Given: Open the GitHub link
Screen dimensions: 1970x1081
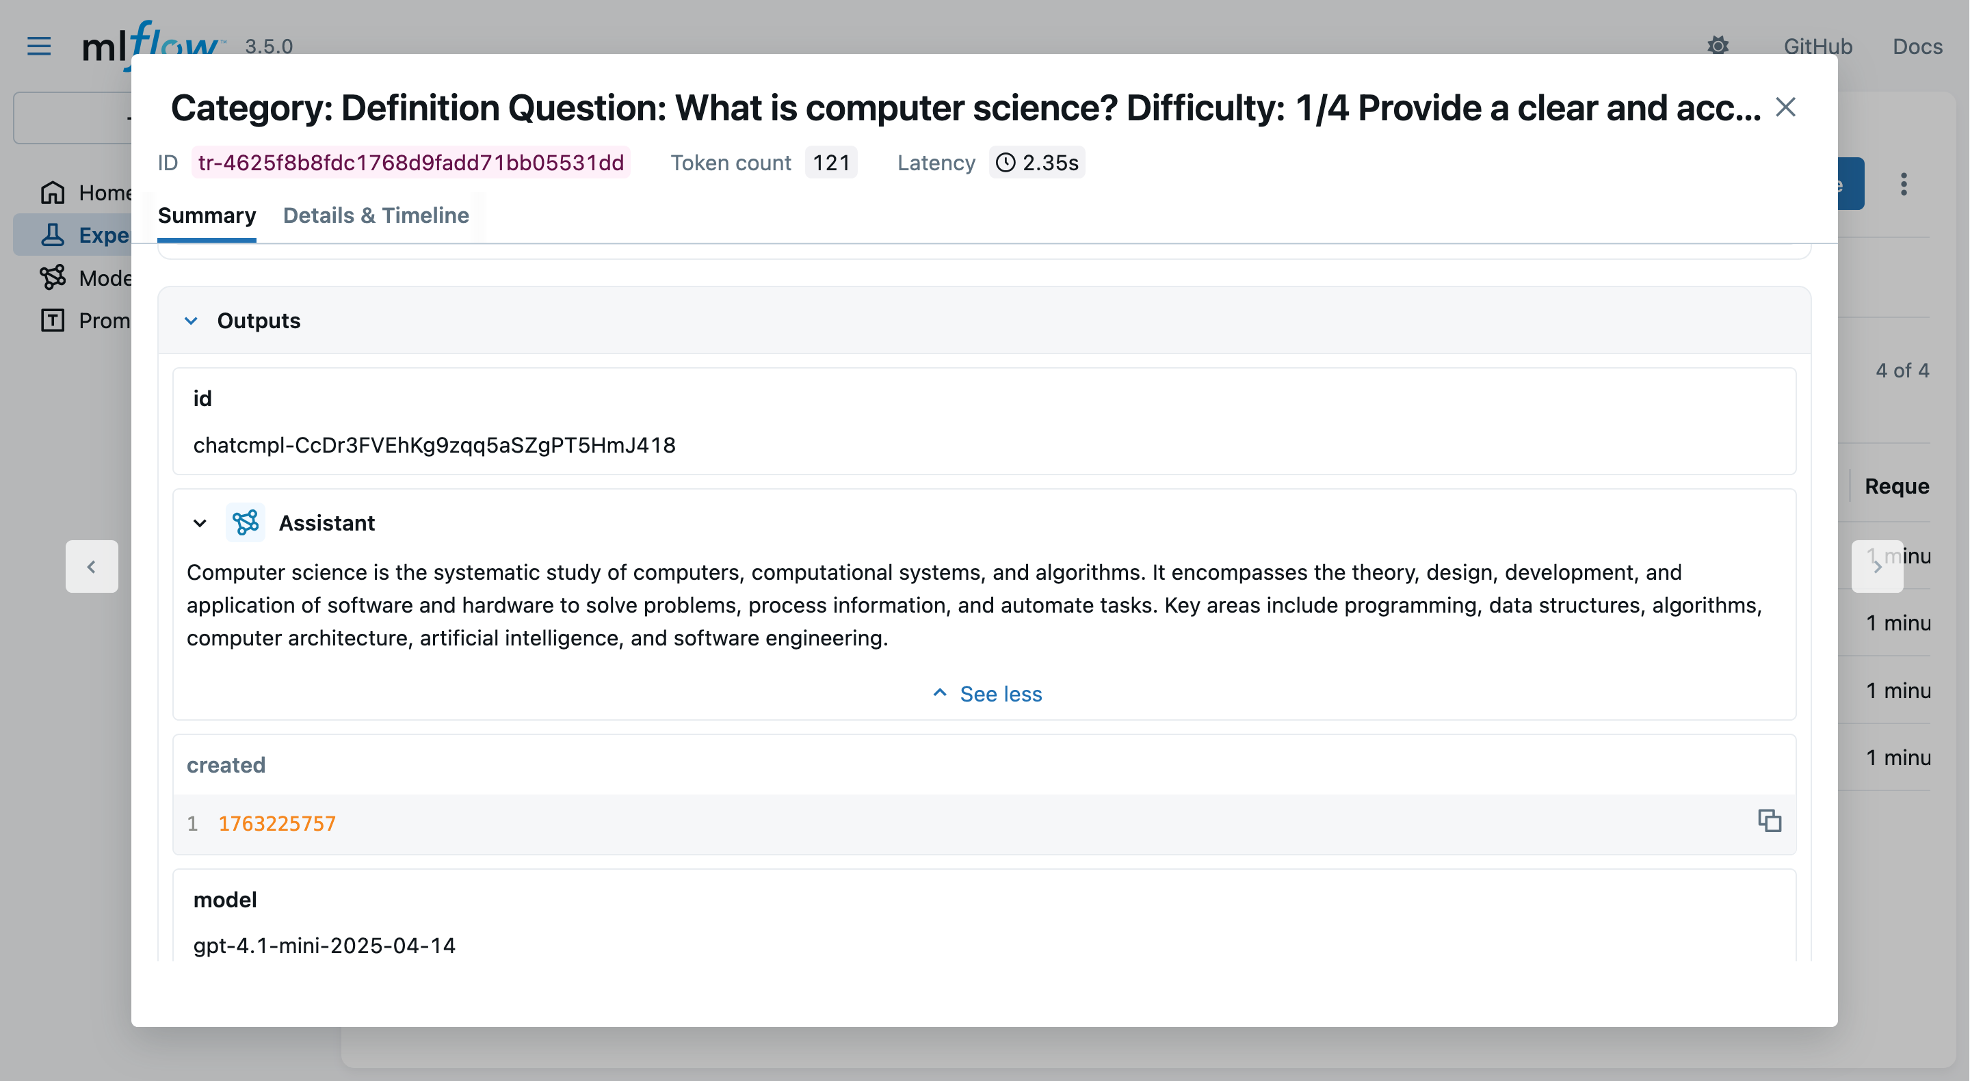Looking at the screenshot, I should point(1817,46).
